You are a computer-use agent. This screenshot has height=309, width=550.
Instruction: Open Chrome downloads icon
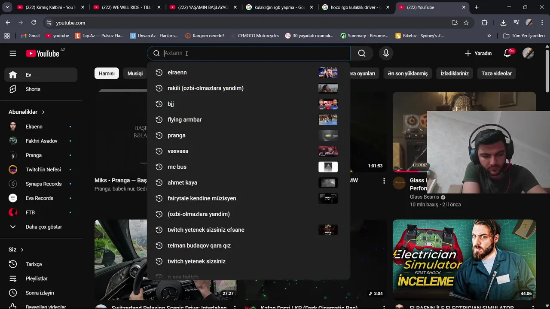[x=503, y=23]
